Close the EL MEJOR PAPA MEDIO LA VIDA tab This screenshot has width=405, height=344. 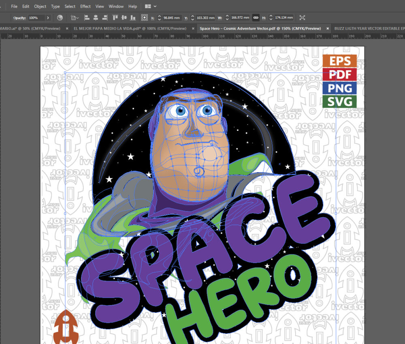[193, 28]
